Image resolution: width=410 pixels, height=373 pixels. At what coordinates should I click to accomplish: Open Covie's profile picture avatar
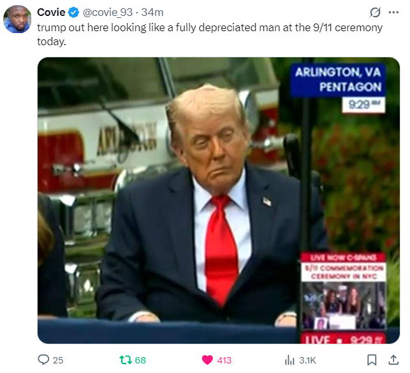point(17,19)
